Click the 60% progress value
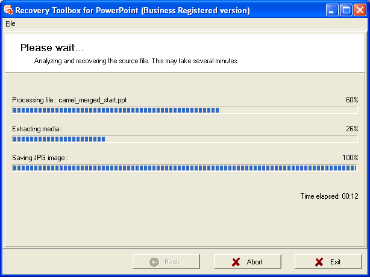The width and height of the screenshot is (370, 277). pyautogui.click(x=352, y=100)
